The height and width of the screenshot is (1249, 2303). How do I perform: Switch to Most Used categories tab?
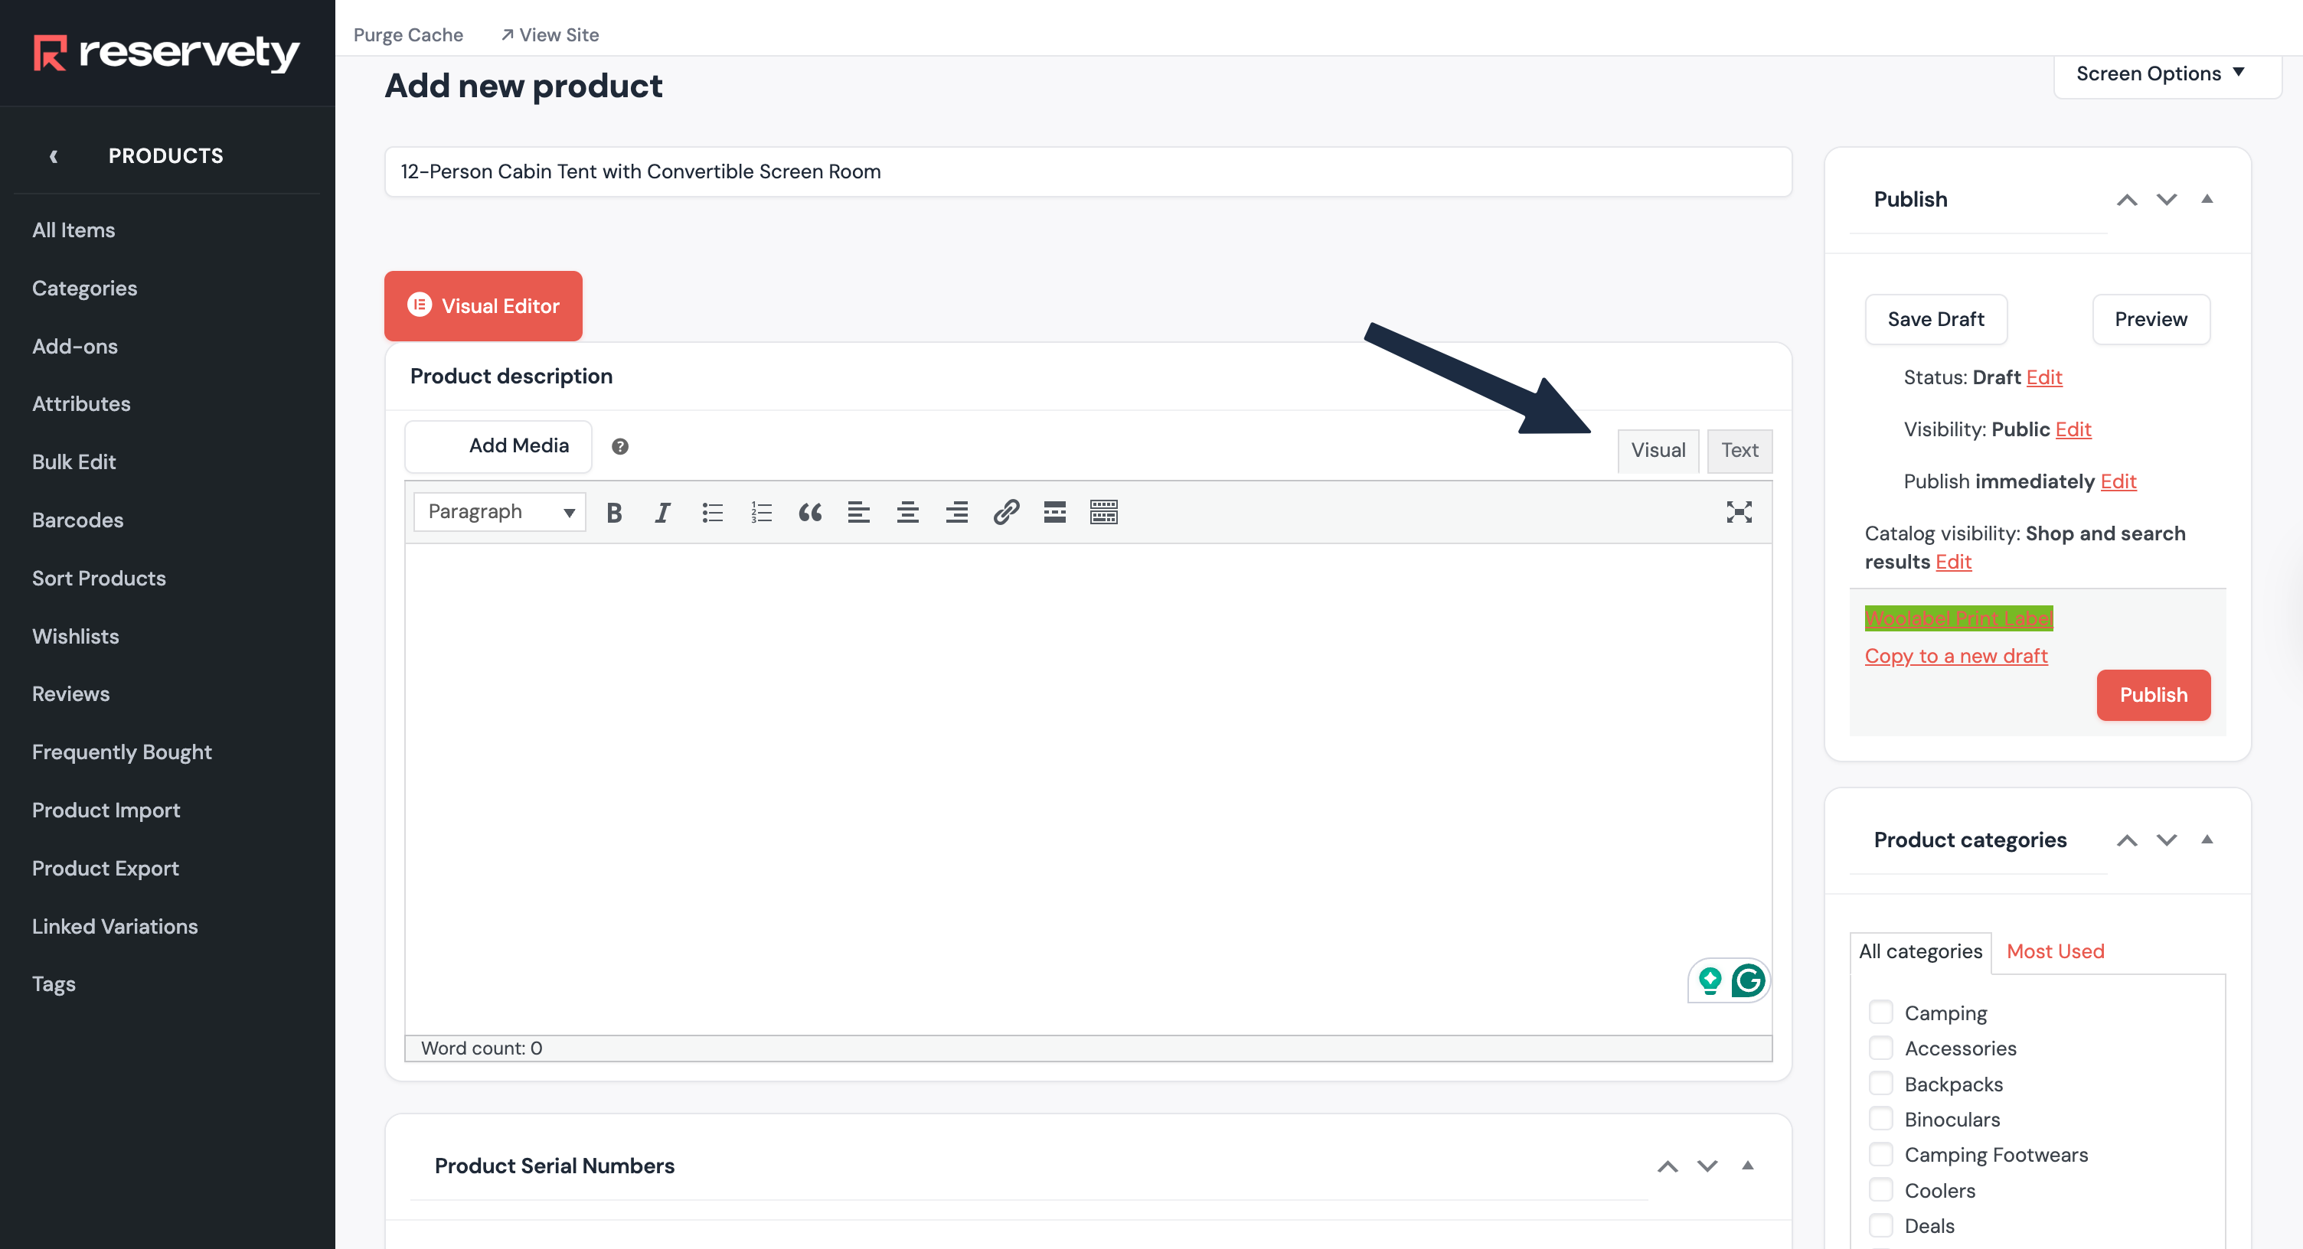pos(2054,951)
